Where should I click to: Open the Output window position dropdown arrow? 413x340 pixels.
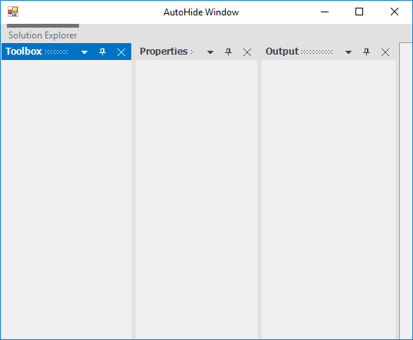[x=349, y=52]
